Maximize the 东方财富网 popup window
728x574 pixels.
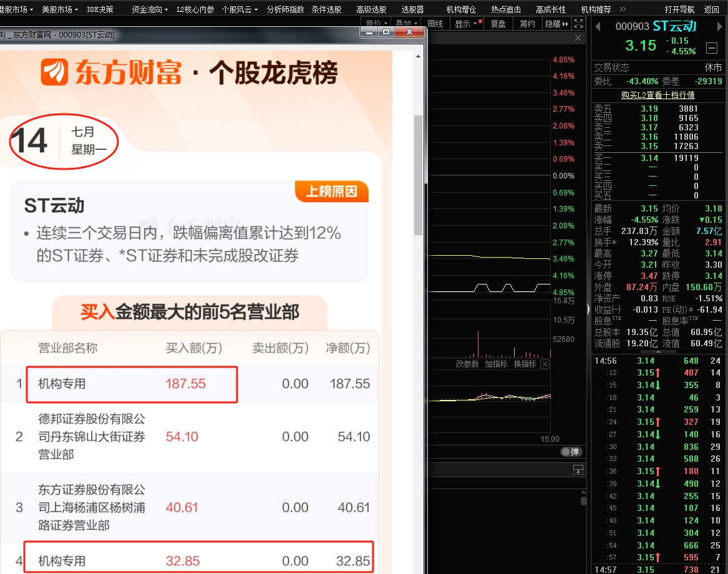(x=386, y=32)
